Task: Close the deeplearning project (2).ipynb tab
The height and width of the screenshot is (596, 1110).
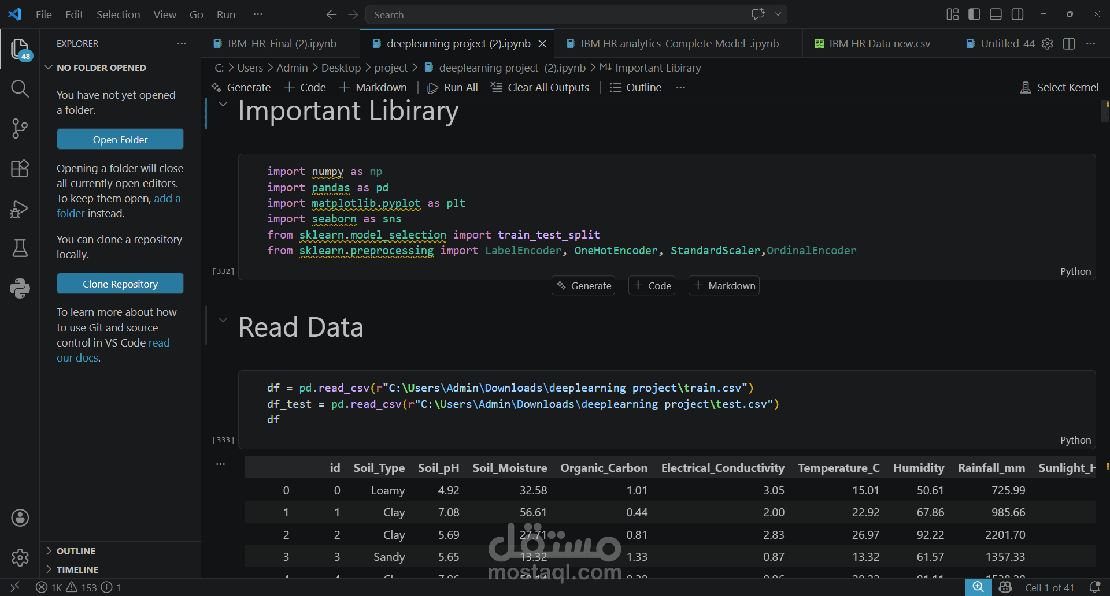Action: click(x=542, y=43)
